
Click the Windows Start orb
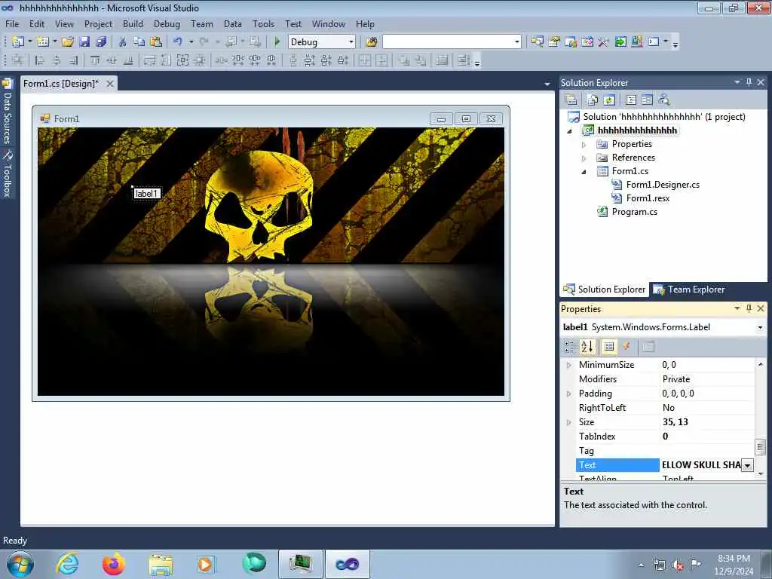(20, 564)
